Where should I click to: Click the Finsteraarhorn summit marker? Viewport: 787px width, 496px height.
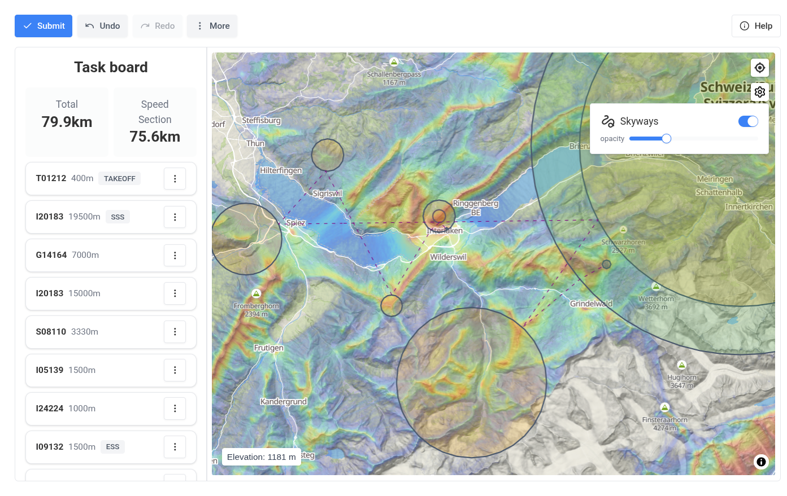click(x=664, y=407)
